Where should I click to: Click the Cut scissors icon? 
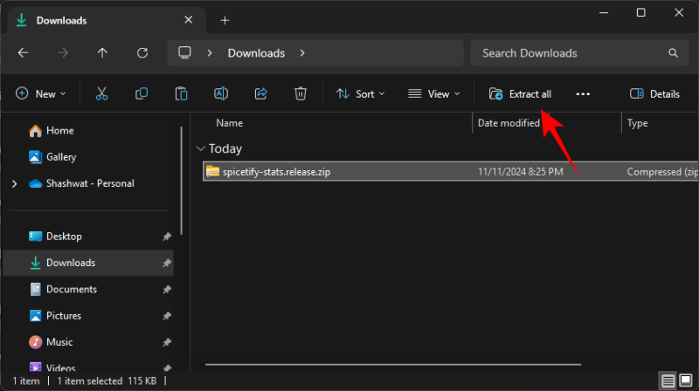[101, 93]
